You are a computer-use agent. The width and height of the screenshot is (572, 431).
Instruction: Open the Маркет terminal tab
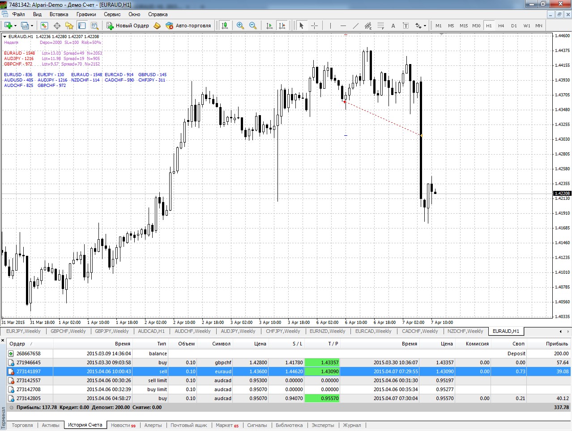pos(227,425)
